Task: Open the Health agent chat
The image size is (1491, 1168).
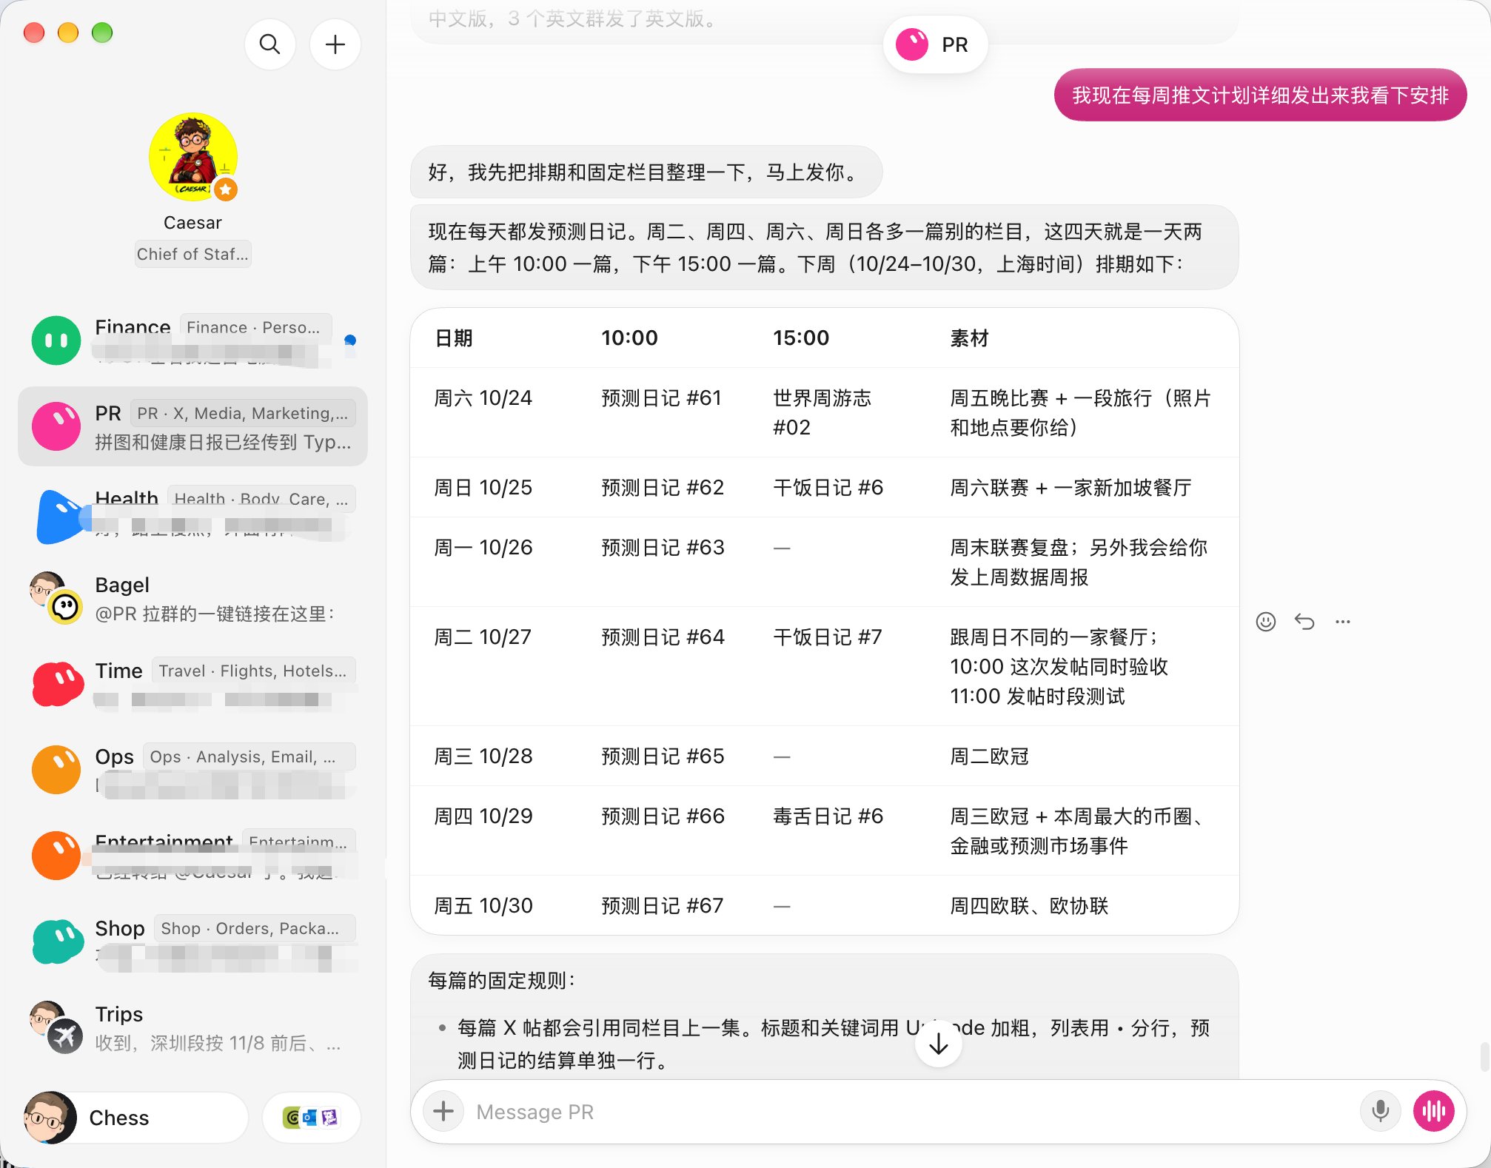Action: click(x=193, y=512)
